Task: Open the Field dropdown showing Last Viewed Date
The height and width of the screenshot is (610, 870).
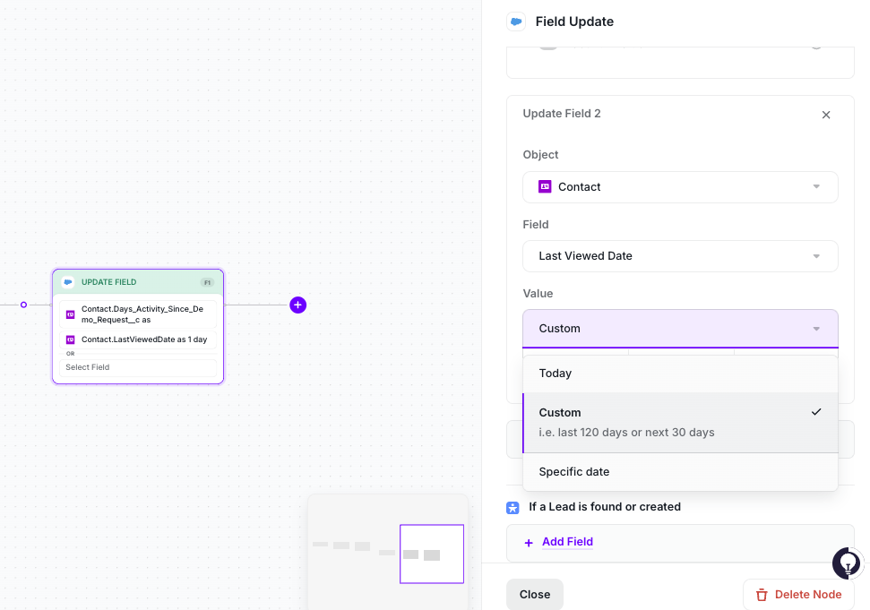Action: (680, 256)
